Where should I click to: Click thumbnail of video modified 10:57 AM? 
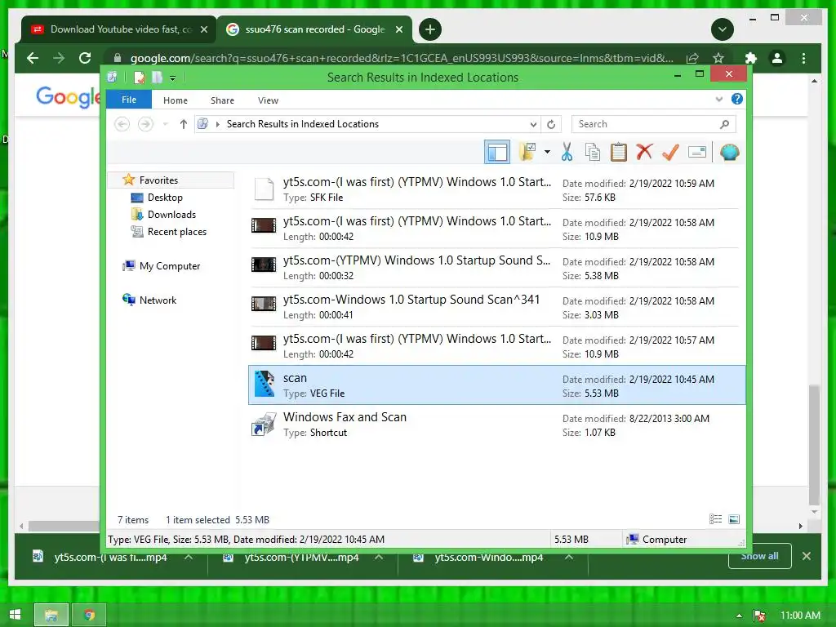(x=264, y=343)
